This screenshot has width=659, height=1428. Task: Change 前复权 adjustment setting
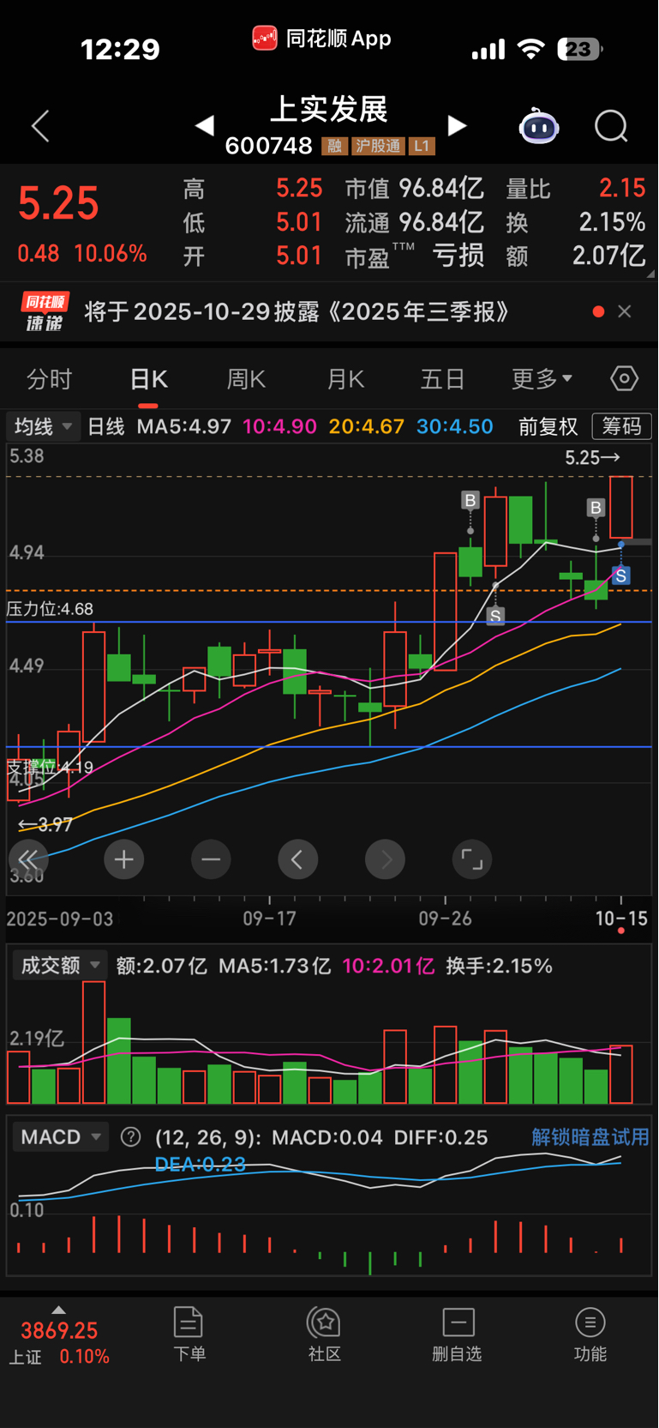548,426
